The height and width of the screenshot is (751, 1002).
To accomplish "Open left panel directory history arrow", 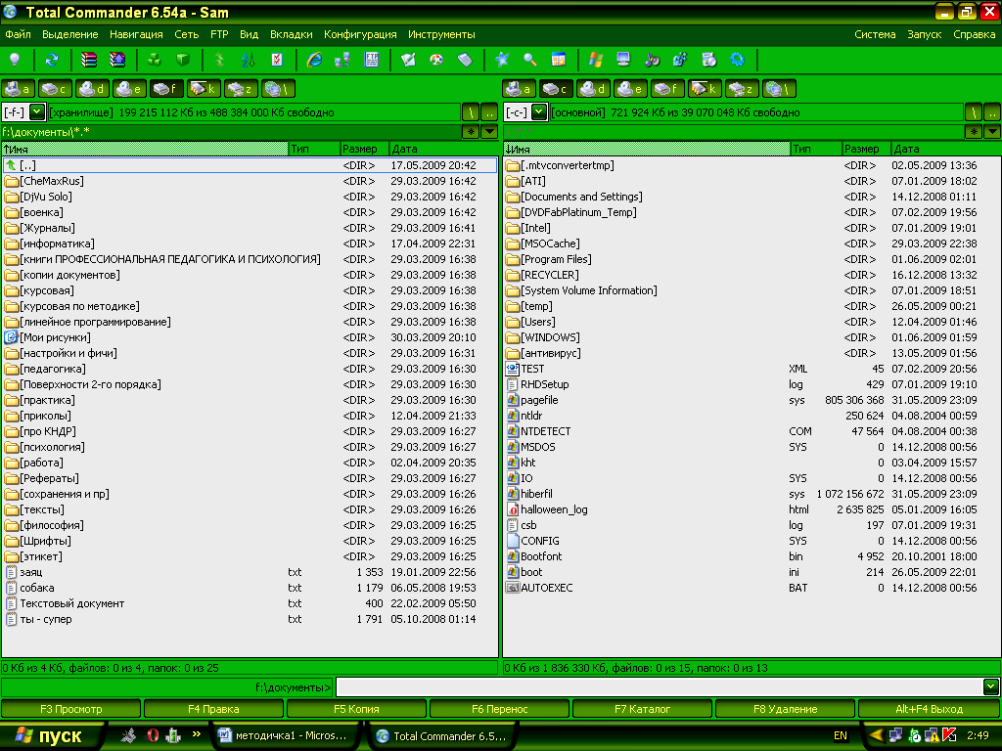I will pyautogui.click(x=489, y=132).
